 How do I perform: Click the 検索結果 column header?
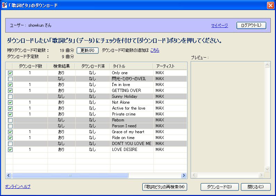[x=61, y=66]
